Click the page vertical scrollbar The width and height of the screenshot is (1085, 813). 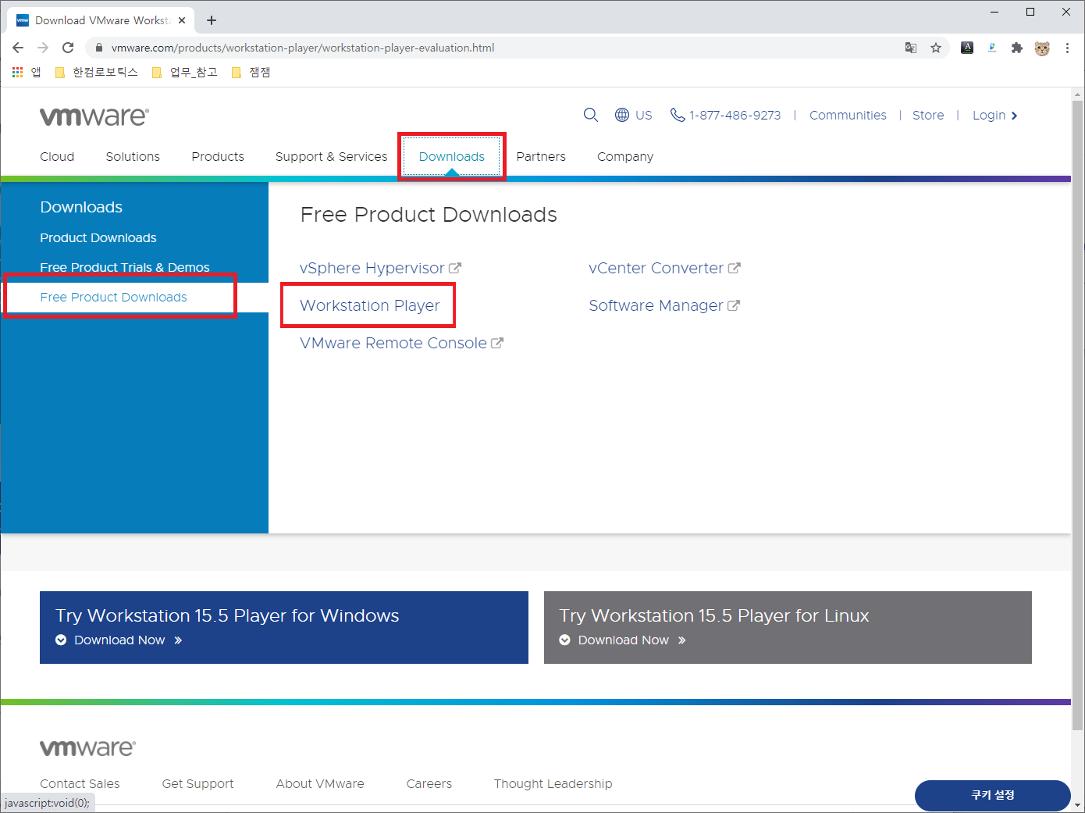[x=1077, y=414]
